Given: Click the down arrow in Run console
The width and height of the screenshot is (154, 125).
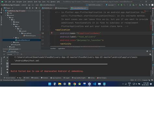Looking at the screenshot, I should [x=7, y=61].
